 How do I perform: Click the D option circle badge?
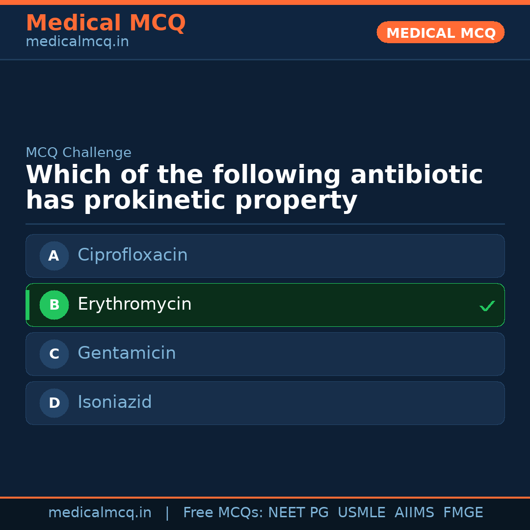tap(54, 403)
